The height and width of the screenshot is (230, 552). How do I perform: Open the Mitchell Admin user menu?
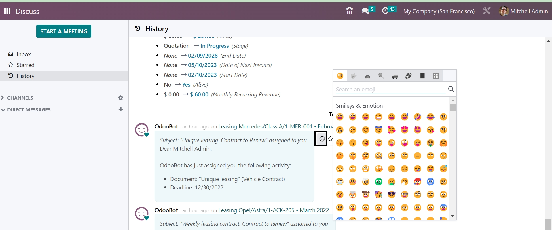[523, 11]
